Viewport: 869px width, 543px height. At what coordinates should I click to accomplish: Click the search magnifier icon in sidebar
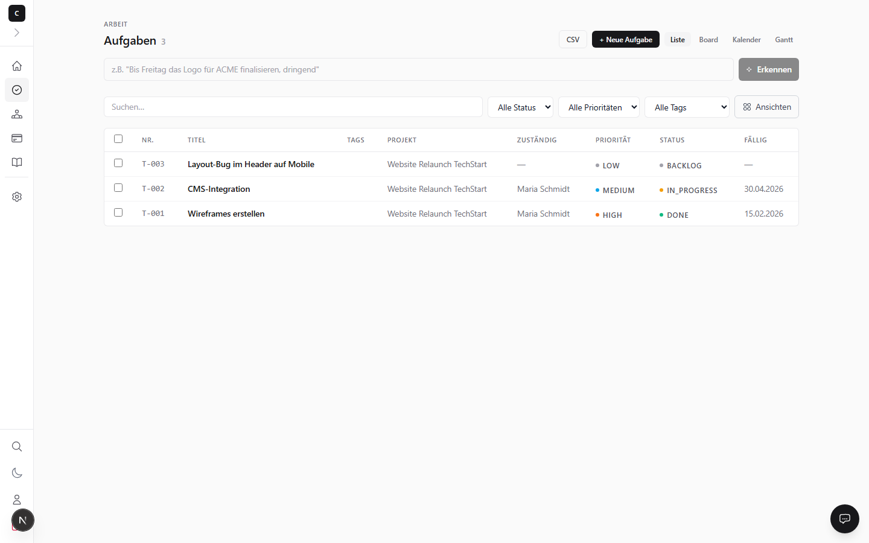click(x=17, y=446)
